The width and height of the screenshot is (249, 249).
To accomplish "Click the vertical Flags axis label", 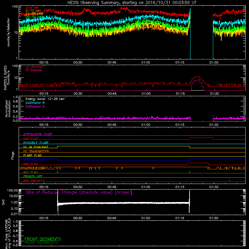I will click(13, 155).
